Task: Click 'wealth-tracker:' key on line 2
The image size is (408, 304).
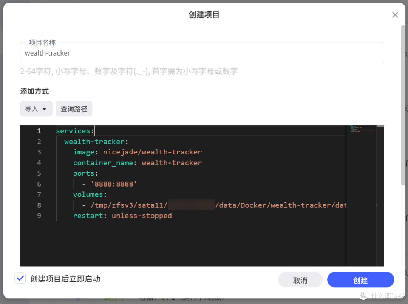Action: pos(96,142)
